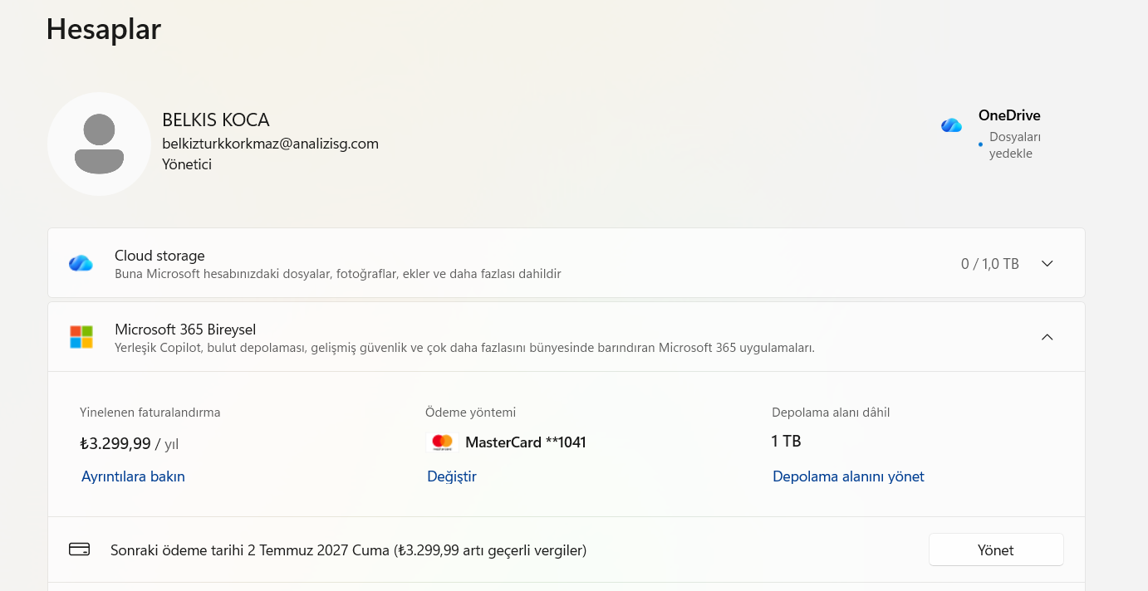This screenshot has width=1148, height=591.
Task: Click the Hesaplar page title
Action: 104,29
